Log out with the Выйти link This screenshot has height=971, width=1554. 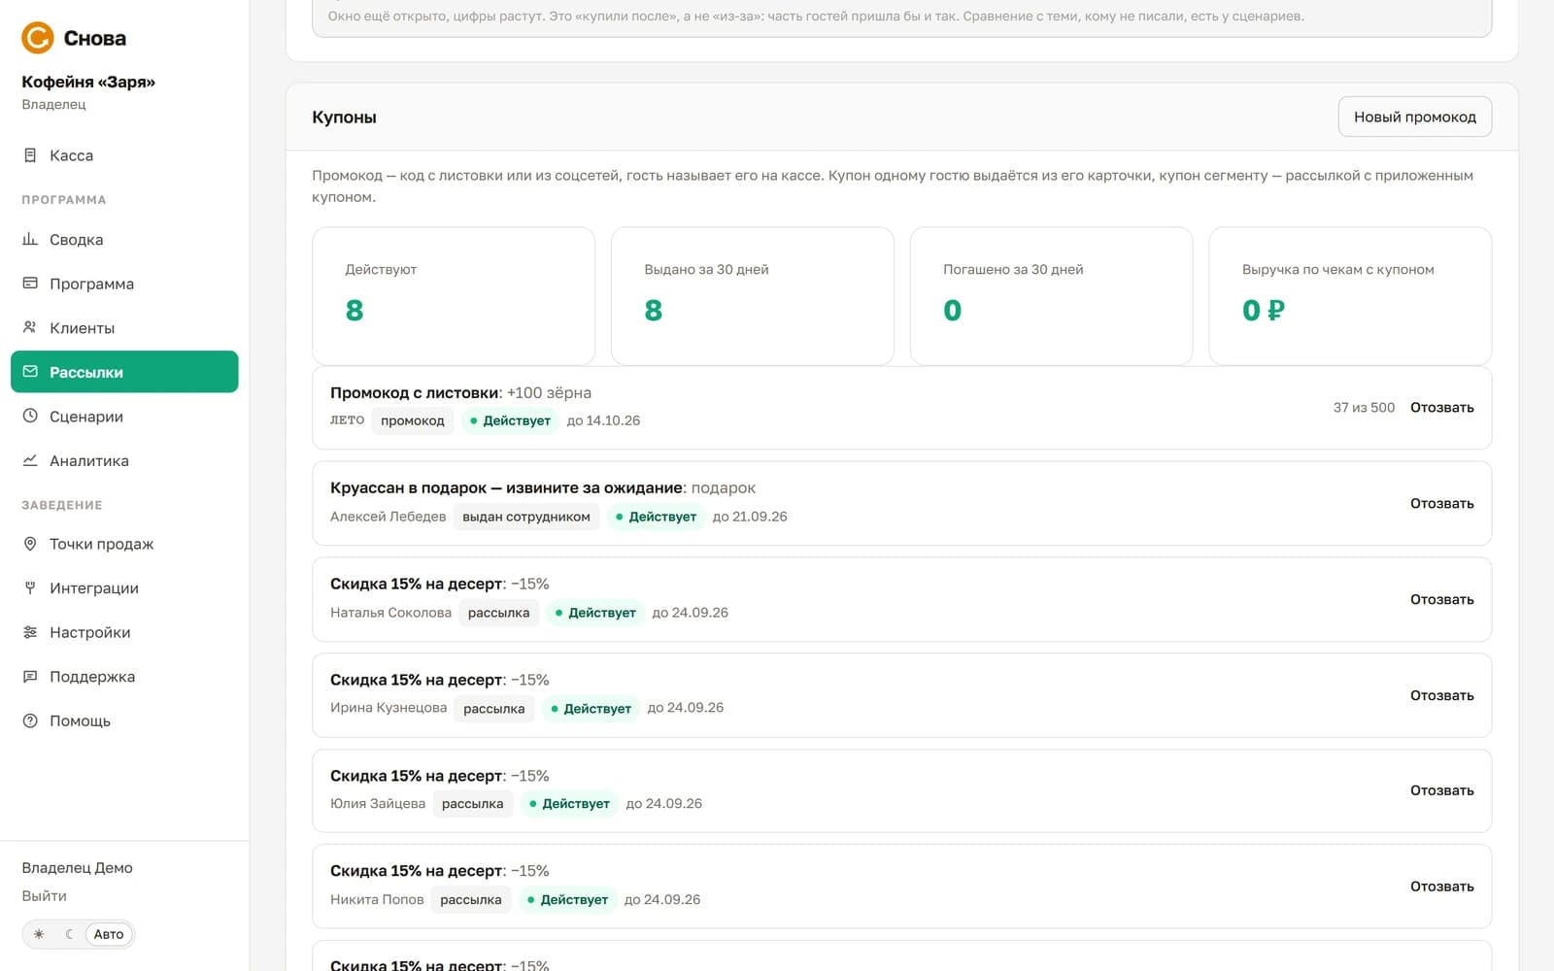click(45, 895)
